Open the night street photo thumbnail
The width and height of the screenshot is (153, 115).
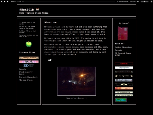(76, 81)
